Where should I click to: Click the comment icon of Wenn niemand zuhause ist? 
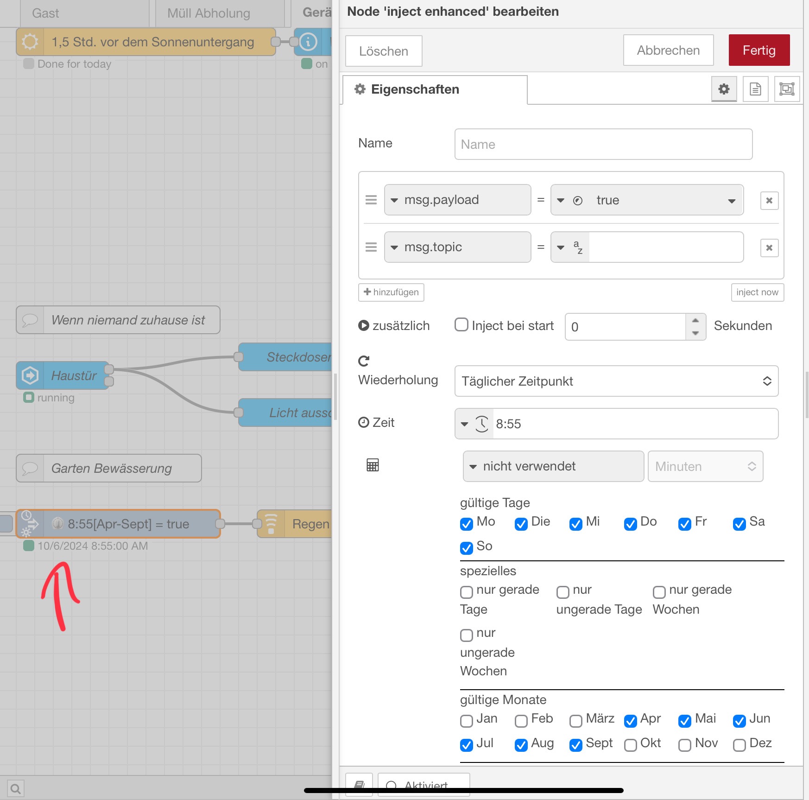tap(30, 320)
